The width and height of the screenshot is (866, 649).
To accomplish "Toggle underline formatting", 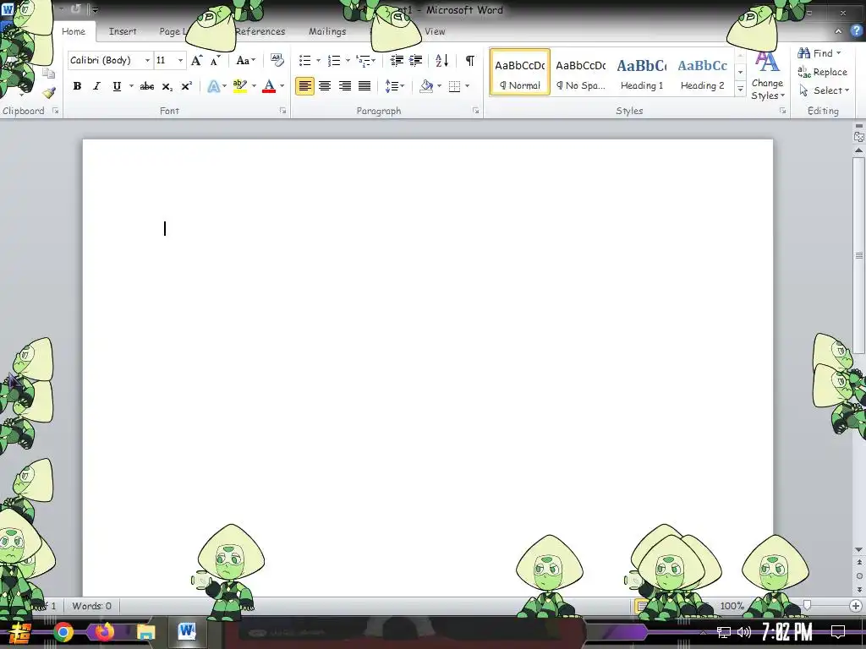I will (117, 86).
